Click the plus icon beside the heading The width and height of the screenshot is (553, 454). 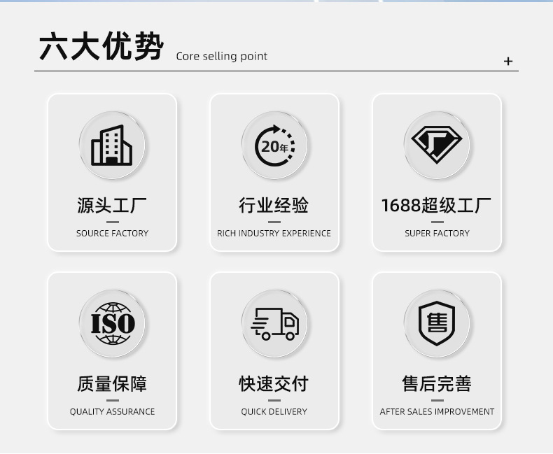(x=508, y=62)
